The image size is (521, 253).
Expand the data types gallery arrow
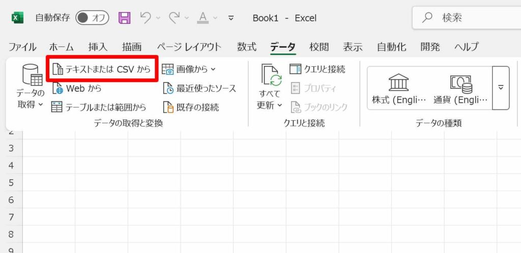coord(501,88)
